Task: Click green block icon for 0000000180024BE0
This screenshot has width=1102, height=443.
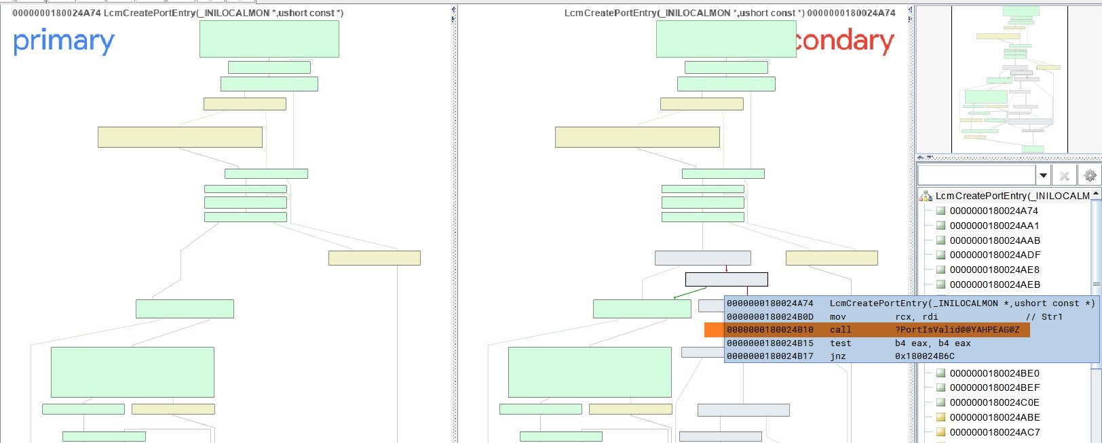Action: pyautogui.click(x=940, y=373)
